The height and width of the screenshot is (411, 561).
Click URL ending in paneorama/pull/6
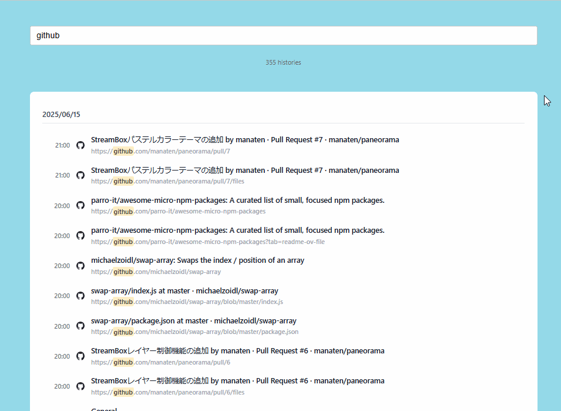(x=160, y=362)
